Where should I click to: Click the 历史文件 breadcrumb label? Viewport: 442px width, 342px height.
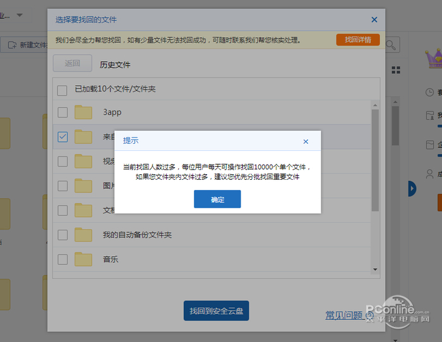click(115, 65)
